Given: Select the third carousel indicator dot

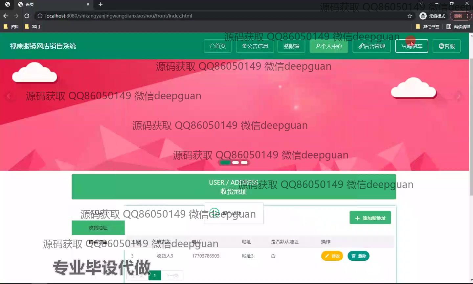Looking at the screenshot, I should click(x=244, y=162).
